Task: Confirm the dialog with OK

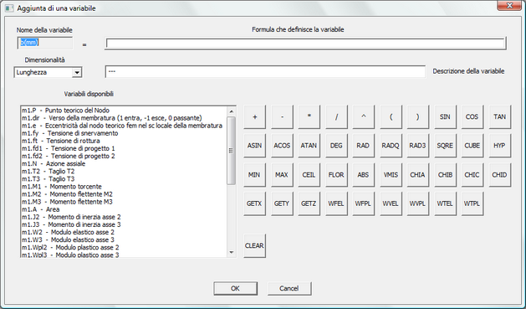Action: (x=236, y=288)
